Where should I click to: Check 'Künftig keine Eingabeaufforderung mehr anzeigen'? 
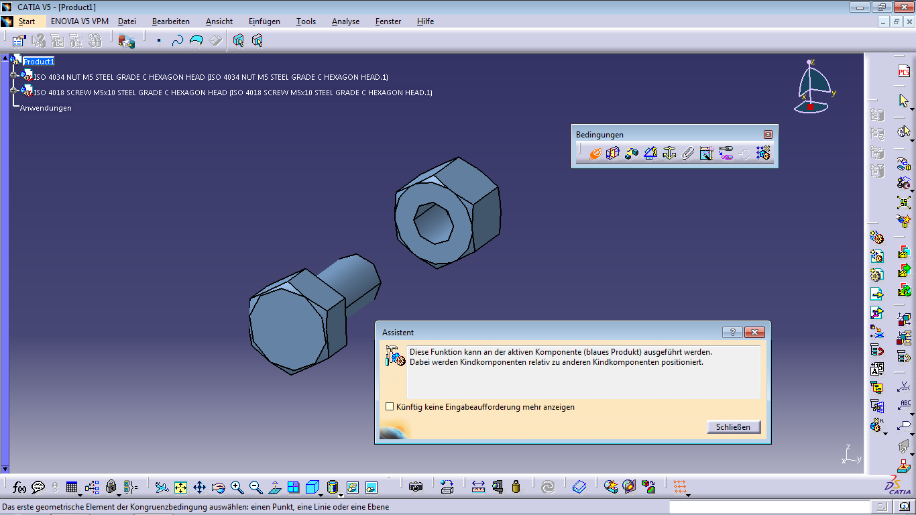390,407
